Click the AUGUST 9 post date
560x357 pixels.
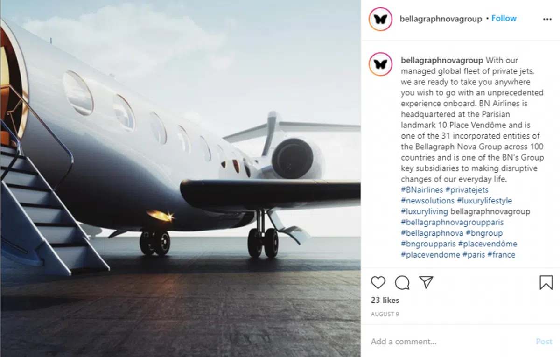pos(385,314)
